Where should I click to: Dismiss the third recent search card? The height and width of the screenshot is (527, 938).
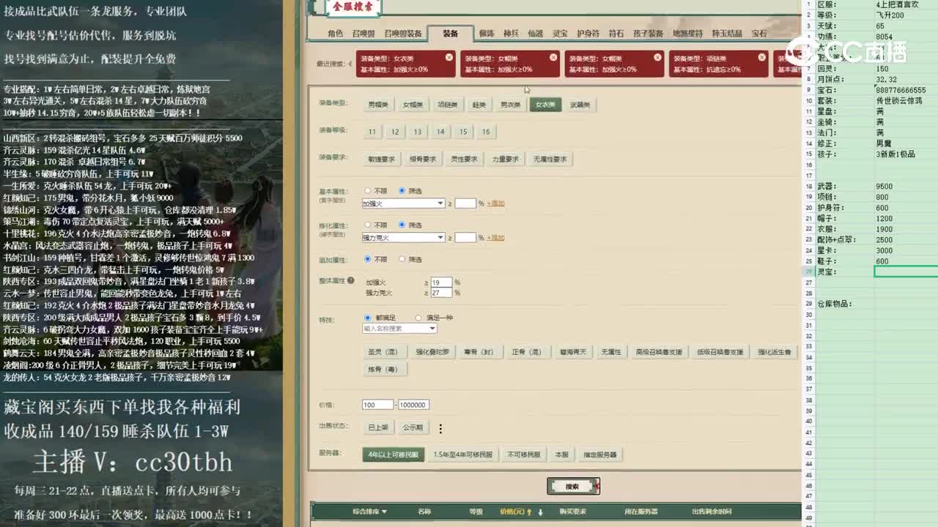657,57
